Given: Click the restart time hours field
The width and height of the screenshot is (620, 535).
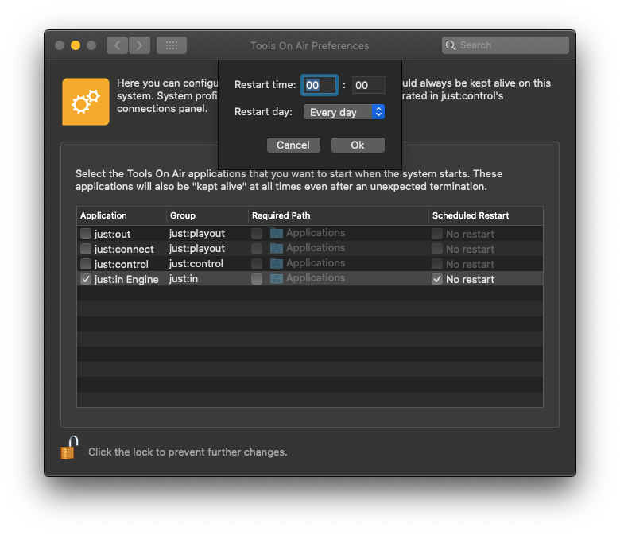Looking at the screenshot, I should tap(320, 85).
